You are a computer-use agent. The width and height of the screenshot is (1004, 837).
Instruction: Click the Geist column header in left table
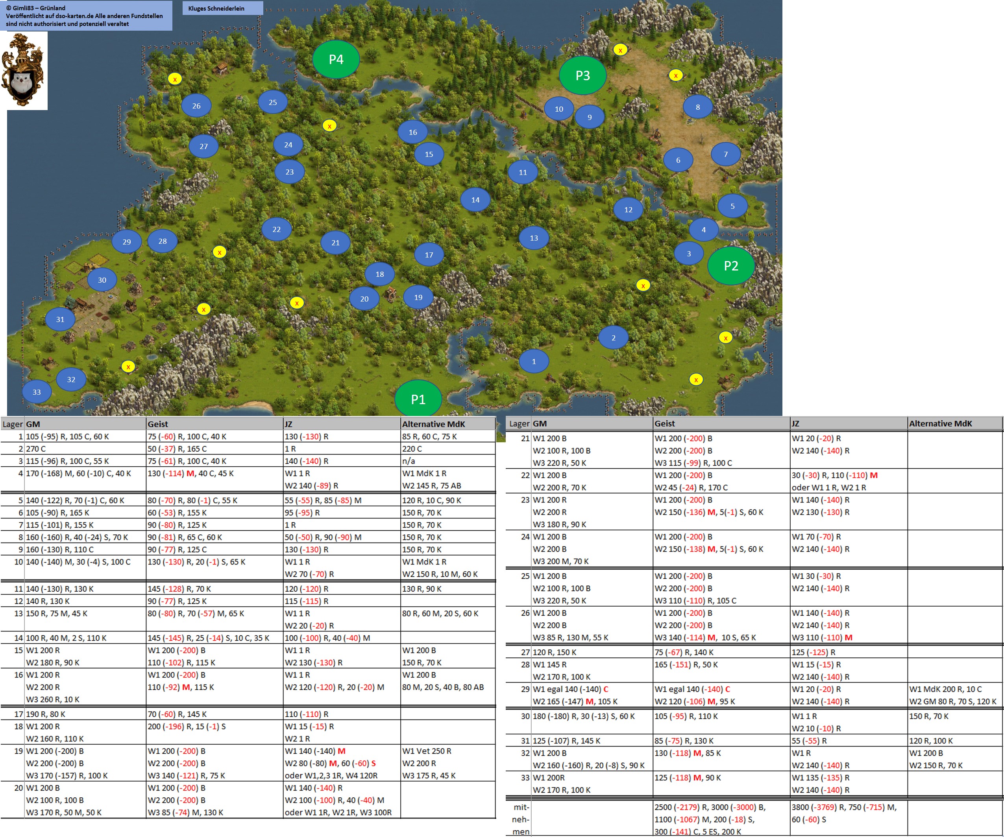pos(158,424)
